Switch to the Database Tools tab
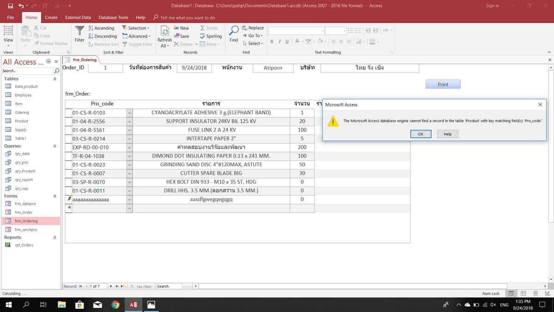The image size is (554, 312). 114,18
